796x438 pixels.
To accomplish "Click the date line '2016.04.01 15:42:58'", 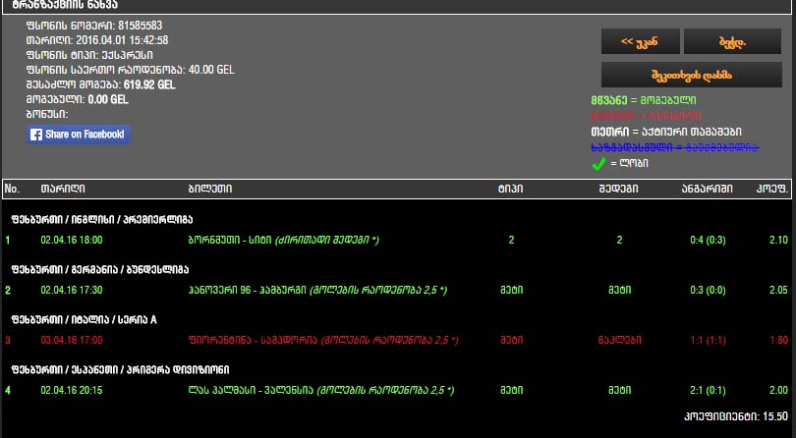I will (x=97, y=40).
